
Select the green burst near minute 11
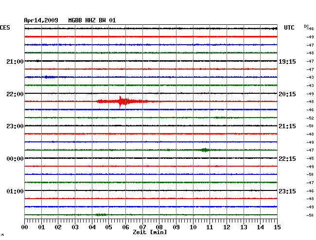click(x=205, y=150)
